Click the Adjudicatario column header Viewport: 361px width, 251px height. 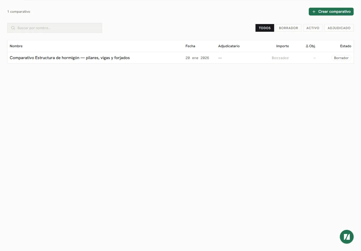[x=229, y=46]
